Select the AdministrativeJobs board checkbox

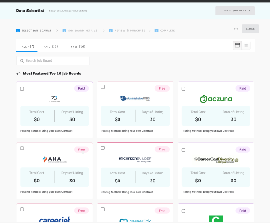pos(103,87)
